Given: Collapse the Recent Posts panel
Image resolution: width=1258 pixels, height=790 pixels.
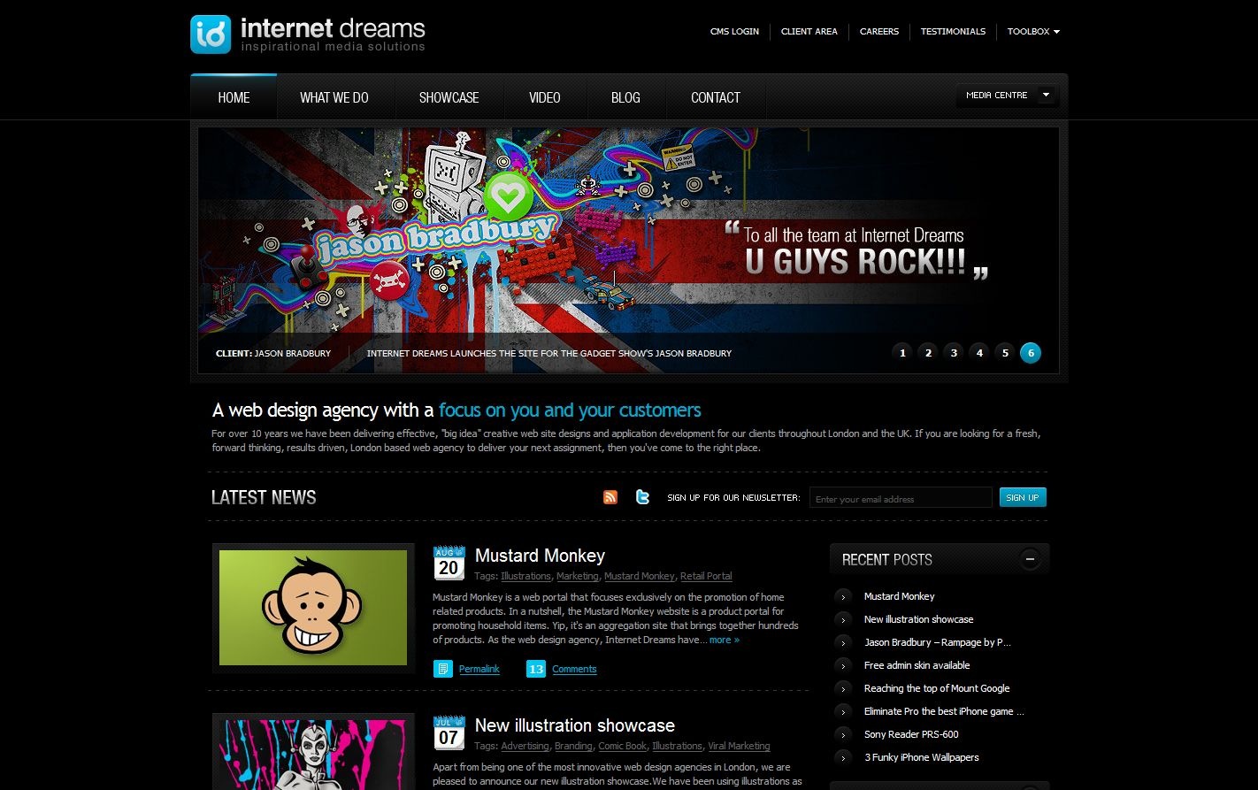Looking at the screenshot, I should pos(1029,559).
